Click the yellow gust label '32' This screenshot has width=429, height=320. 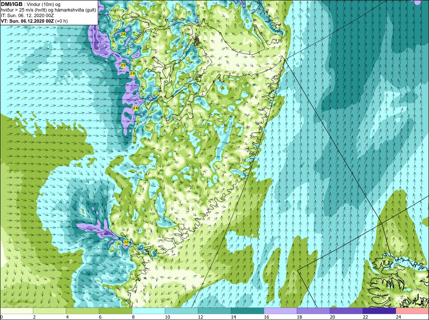point(126,242)
